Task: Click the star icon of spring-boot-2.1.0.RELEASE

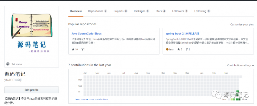Action: (179, 49)
